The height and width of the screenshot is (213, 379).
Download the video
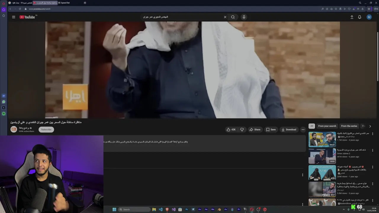289,130
